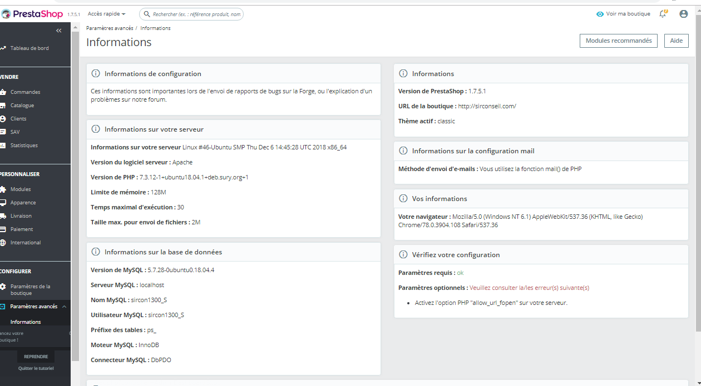Click the Clients person icon
Screen dimensions: 701x386
click(3, 119)
